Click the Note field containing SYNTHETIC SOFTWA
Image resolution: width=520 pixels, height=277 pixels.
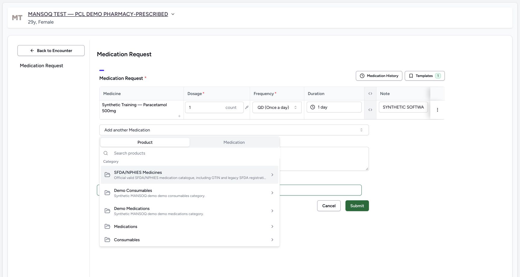[403, 107]
